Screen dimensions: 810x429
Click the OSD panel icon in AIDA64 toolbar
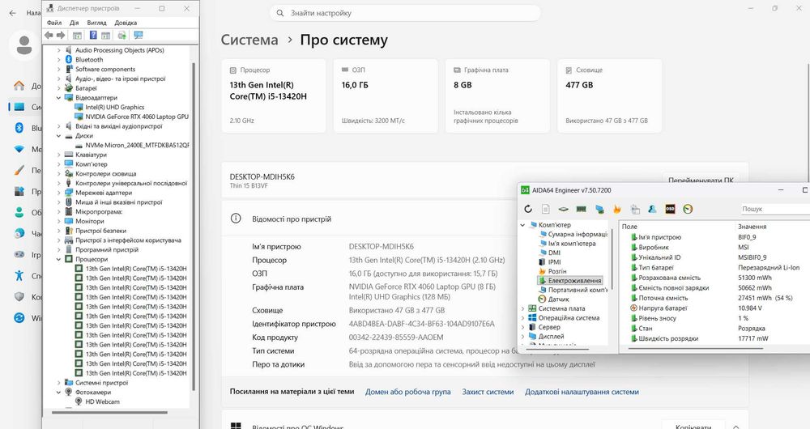670,209
